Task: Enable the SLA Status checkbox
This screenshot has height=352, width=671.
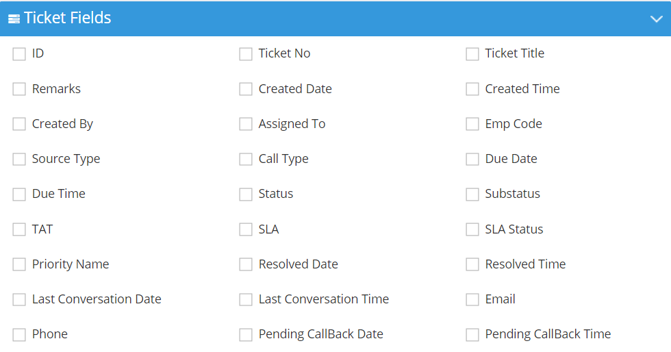Action: click(472, 229)
